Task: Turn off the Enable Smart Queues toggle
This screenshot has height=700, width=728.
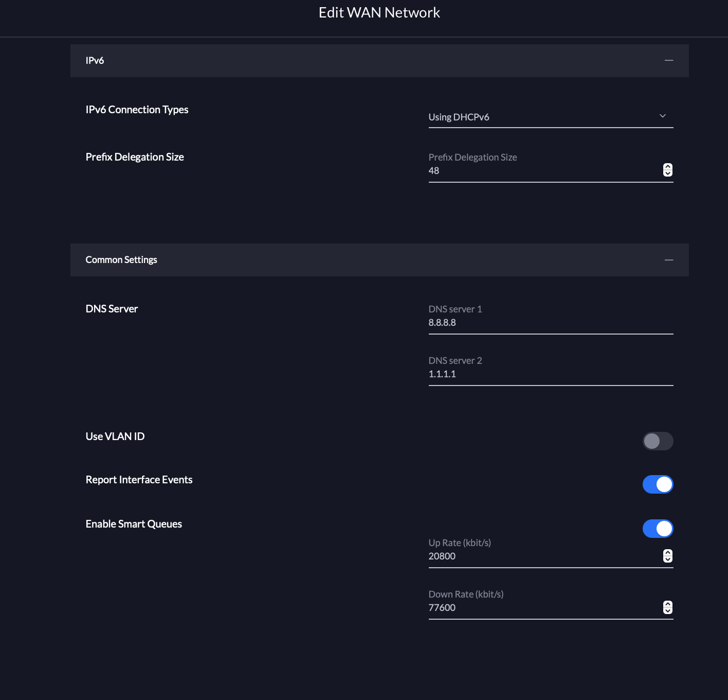Action: click(x=658, y=529)
